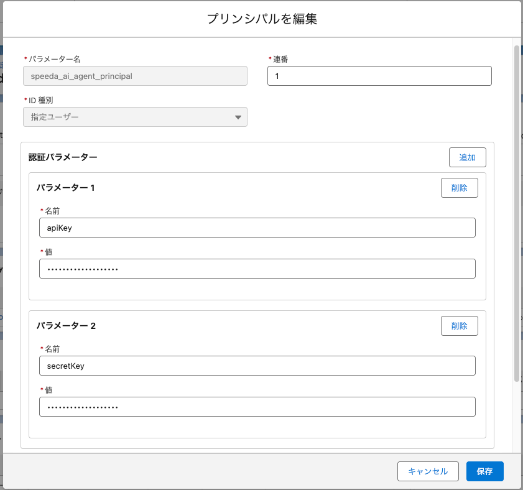Click the パラメーター名 field speeda_ai_agent_principal

point(135,76)
